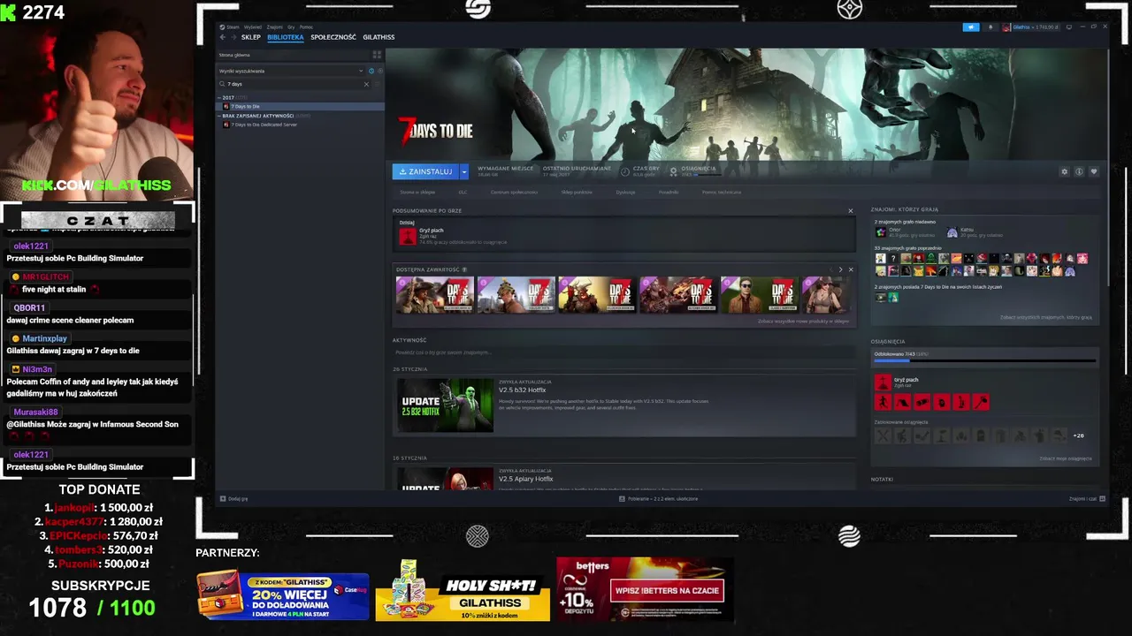Switch to the Biblioteka tab
Image resolution: width=1132 pixels, height=636 pixels.
click(285, 37)
